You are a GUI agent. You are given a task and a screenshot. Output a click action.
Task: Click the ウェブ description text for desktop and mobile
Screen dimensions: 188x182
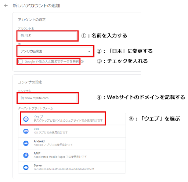tap(68, 121)
